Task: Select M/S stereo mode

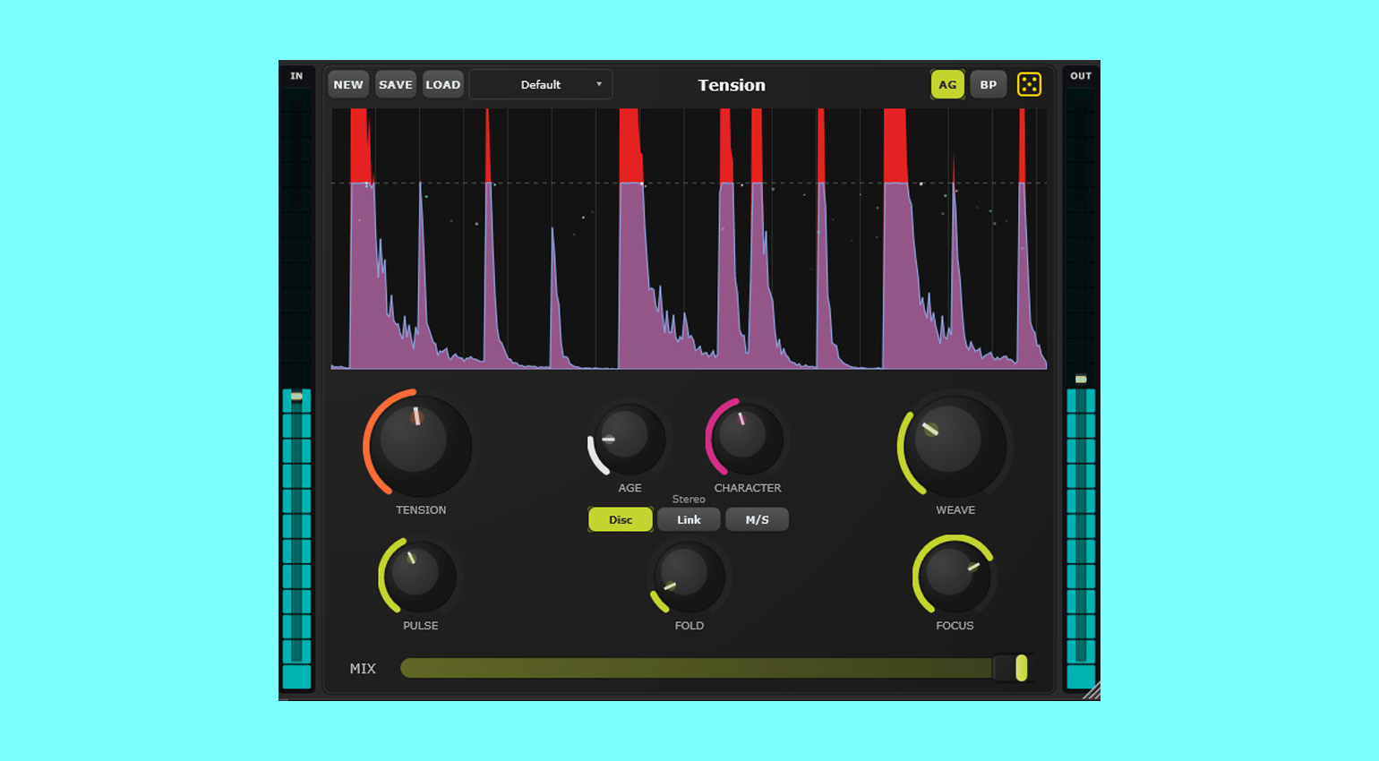Action: pos(757,519)
